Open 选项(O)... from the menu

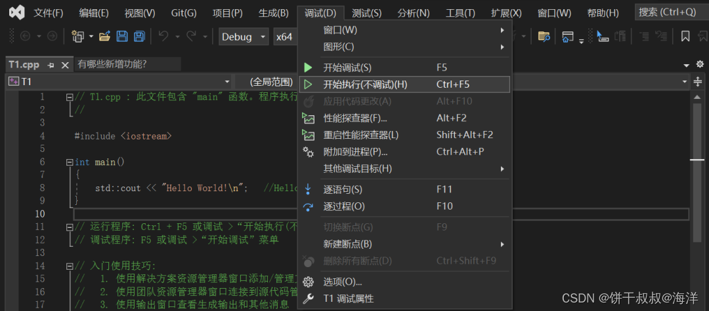(x=404, y=282)
